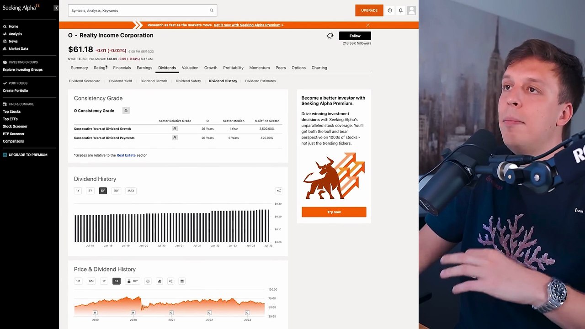Follow Realty Income Corporation

click(x=355, y=36)
